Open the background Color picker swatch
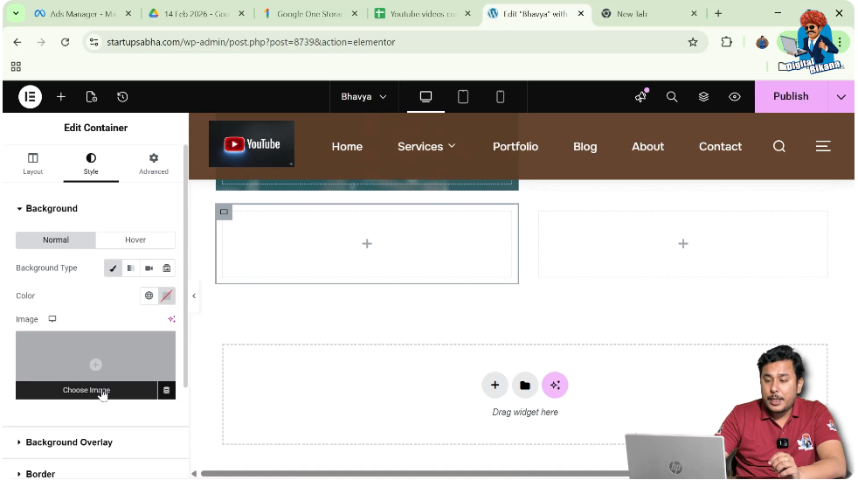 166,296
